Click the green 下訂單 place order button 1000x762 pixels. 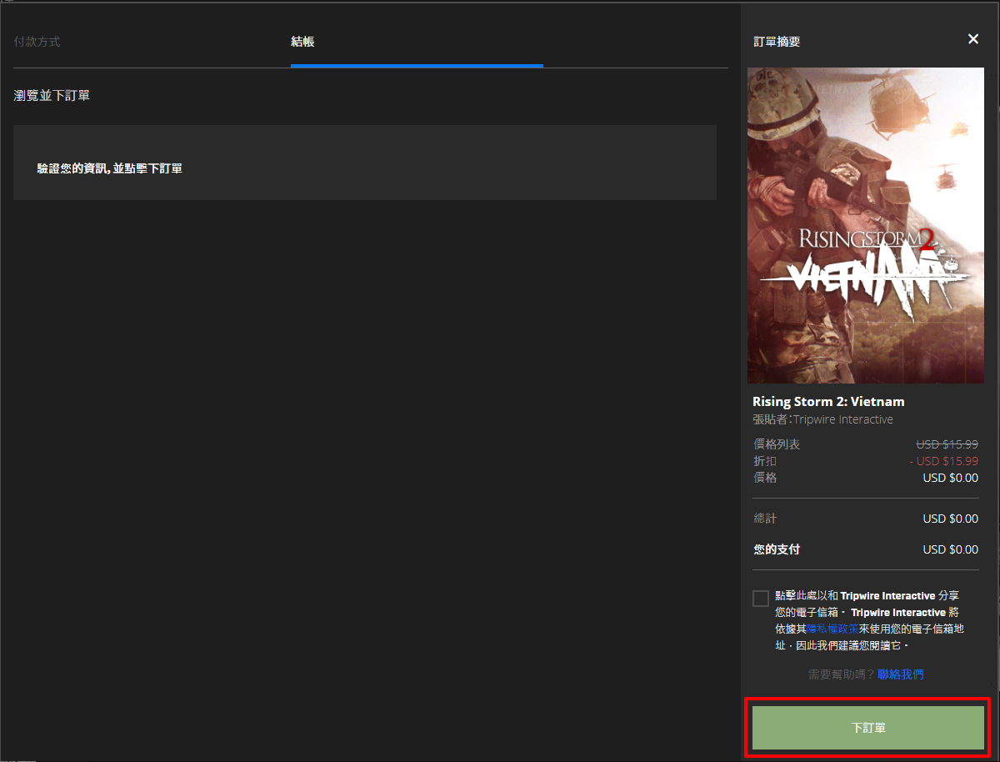[x=868, y=728]
